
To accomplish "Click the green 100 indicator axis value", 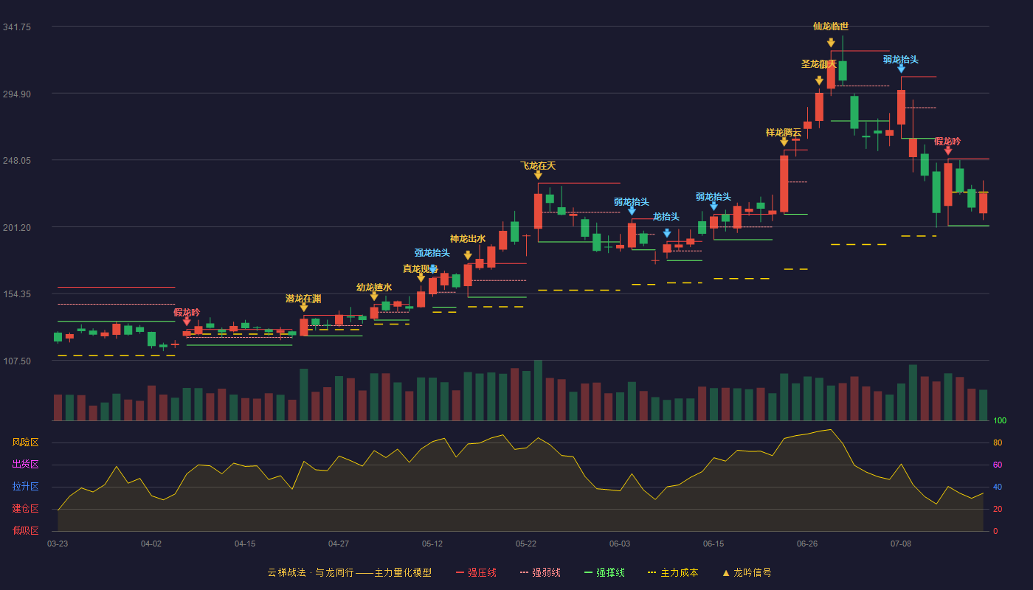I will pyautogui.click(x=1000, y=421).
